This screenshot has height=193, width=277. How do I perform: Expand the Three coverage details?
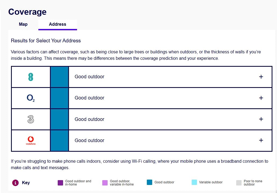point(261,119)
